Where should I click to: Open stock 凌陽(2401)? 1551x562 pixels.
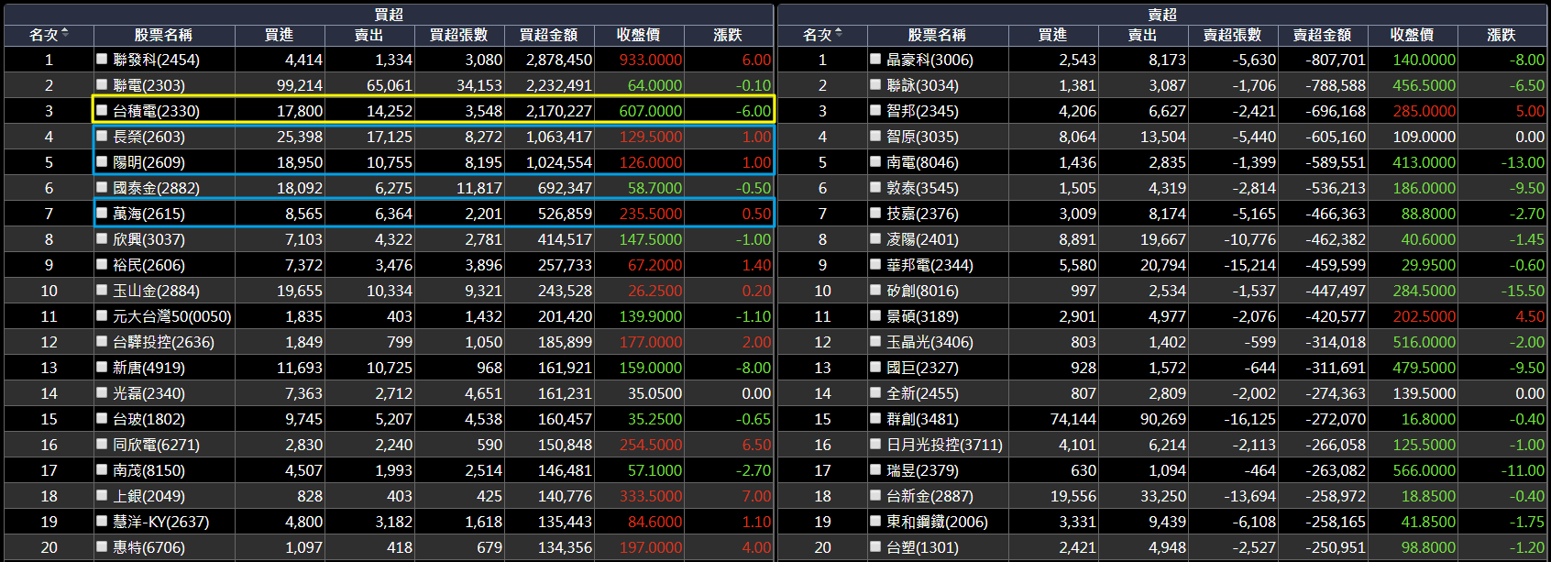922,239
